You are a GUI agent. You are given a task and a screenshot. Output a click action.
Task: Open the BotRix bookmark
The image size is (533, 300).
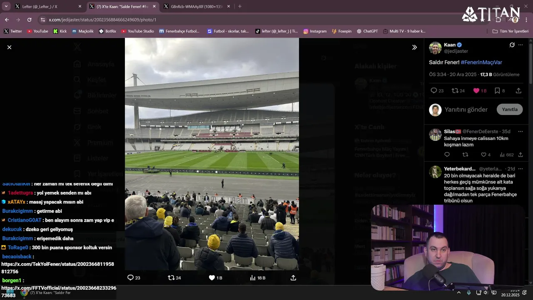[x=107, y=31]
